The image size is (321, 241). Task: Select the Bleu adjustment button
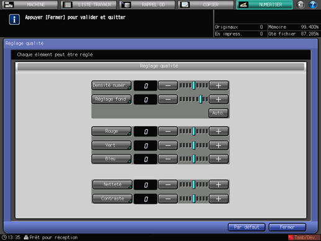pos(111,159)
